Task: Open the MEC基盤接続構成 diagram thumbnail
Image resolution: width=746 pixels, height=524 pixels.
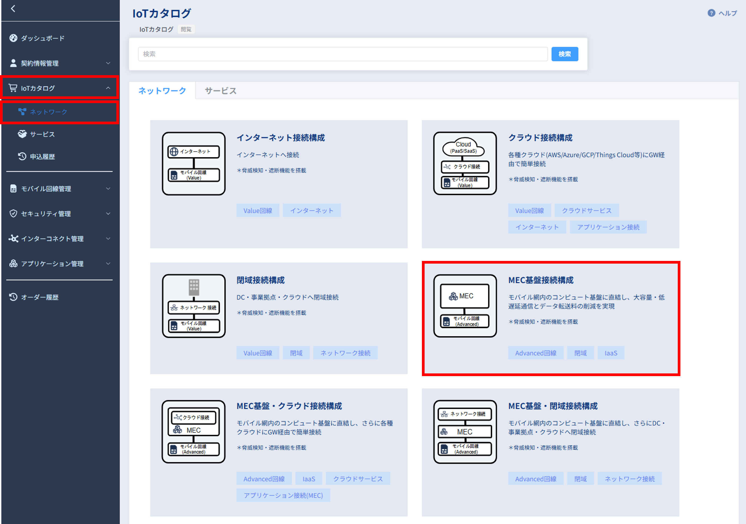Action: (x=465, y=306)
